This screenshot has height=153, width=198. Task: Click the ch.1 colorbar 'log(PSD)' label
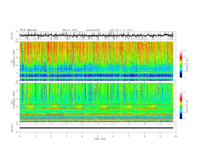187,65
